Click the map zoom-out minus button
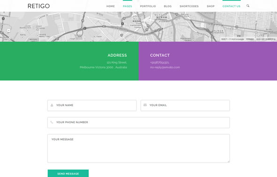 (x=8, y=30)
